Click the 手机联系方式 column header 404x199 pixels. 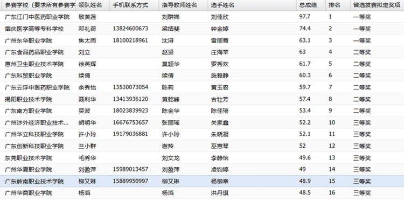[134, 5]
